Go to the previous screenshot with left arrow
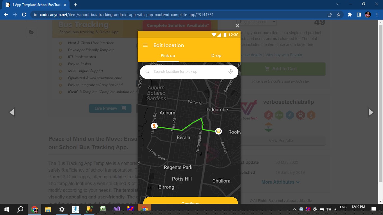This screenshot has height=215, width=383. pyautogui.click(x=12, y=112)
